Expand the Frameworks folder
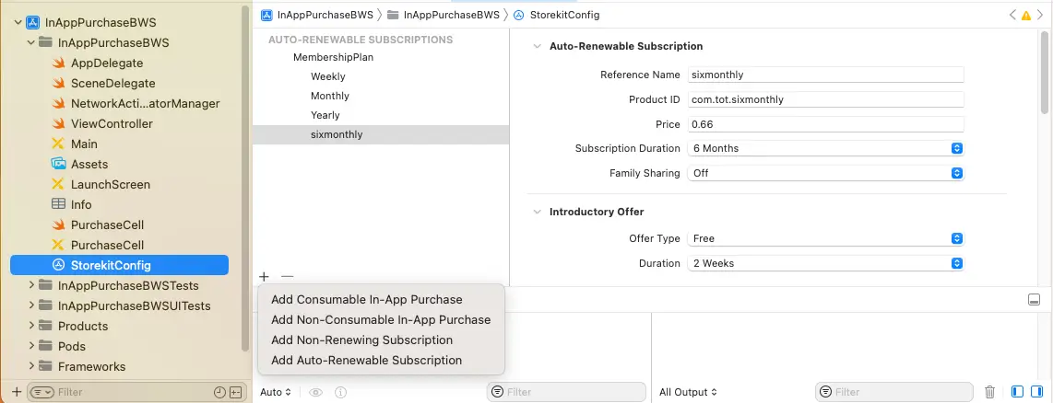This screenshot has height=403, width=1053. pos(31,366)
